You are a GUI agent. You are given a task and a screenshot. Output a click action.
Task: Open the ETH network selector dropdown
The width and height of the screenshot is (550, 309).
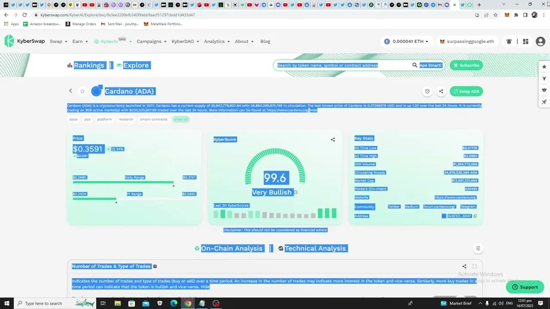coord(406,41)
